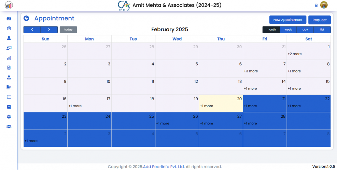Open the book icon in sidebar
This screenshot has width=337, height=170.
click(x=9, y=107)
